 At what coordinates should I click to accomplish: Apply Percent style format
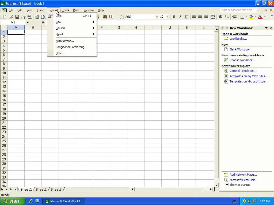tap(227, 17)
